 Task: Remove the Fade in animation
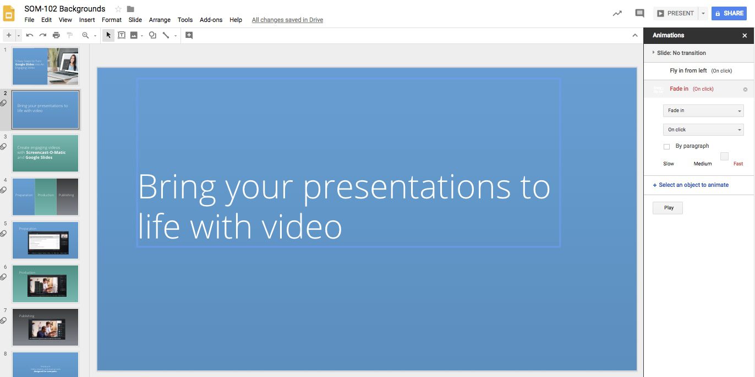746,88
